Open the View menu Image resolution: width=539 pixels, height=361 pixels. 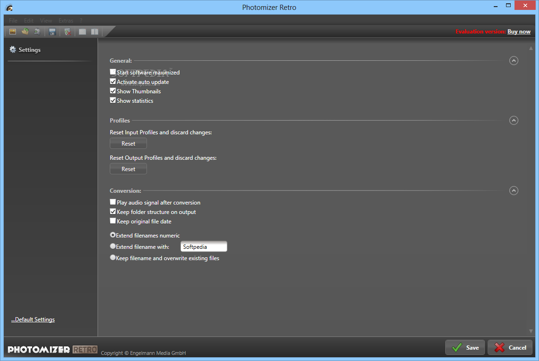[x=46, y=21]
